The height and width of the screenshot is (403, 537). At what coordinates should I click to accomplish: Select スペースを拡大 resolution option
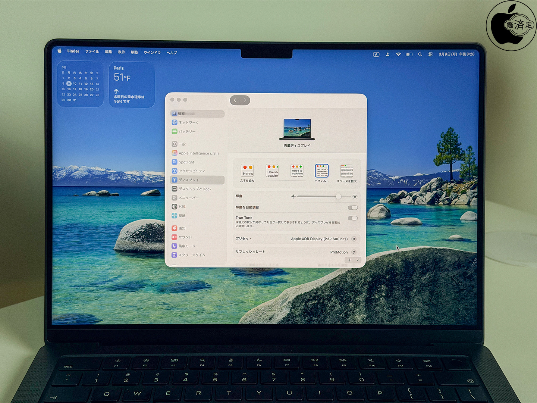click(x=346, y=171)
